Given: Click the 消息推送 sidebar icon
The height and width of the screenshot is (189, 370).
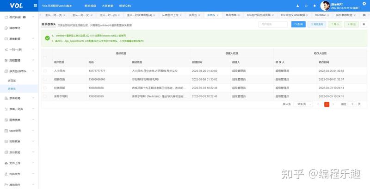Looking at the screenshot, I should point(6,28).
